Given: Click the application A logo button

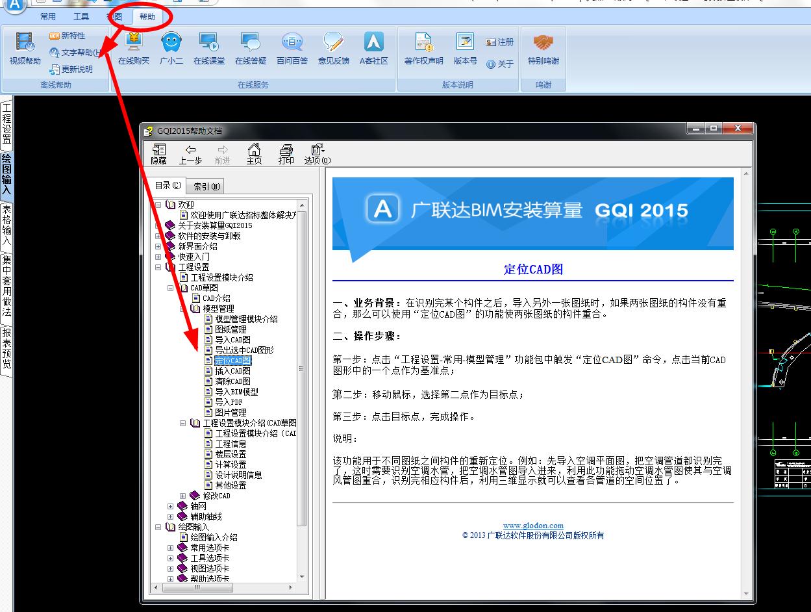Looking at the screenshot, I should [x=14, y=6].
